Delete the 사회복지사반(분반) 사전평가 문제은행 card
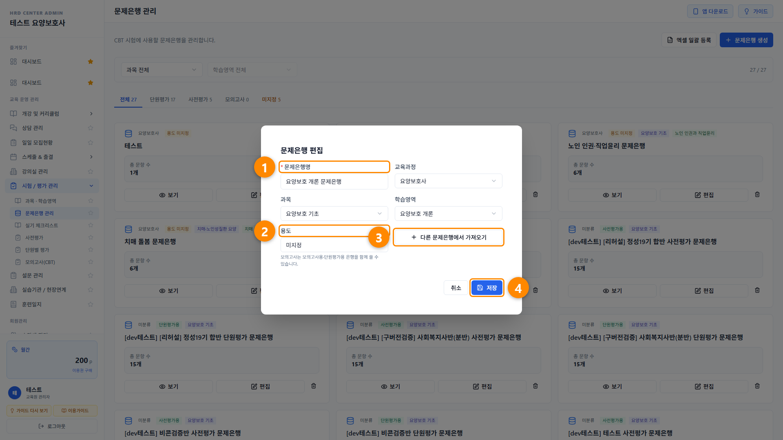Image resolution: width=783 pixels, height=440 pixels. point(535,386)
